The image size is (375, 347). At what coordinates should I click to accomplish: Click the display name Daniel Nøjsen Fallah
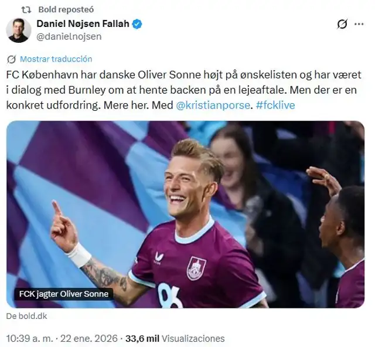tap(83, 24)
